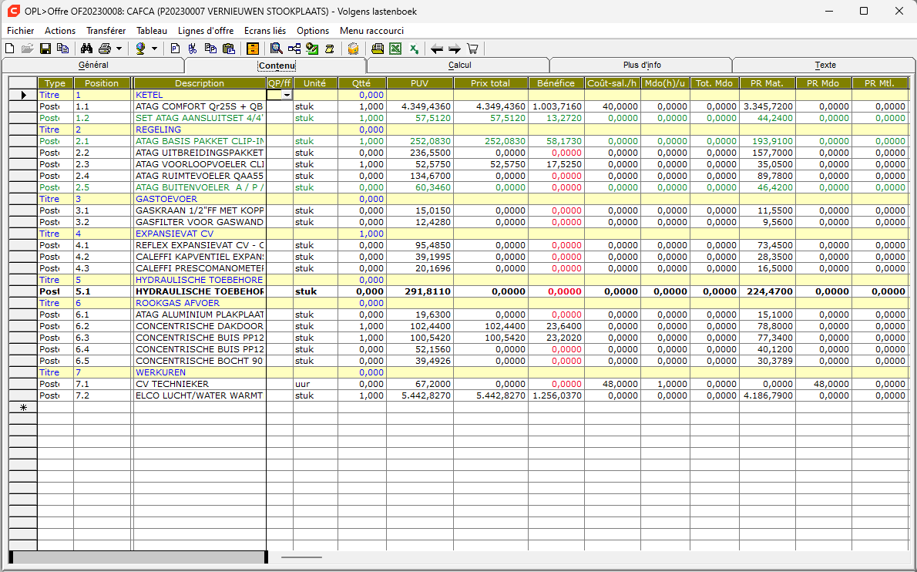The width and height of the screenshot is (917, 572).
Task: Click the uur unit cell
Action: 315,384
